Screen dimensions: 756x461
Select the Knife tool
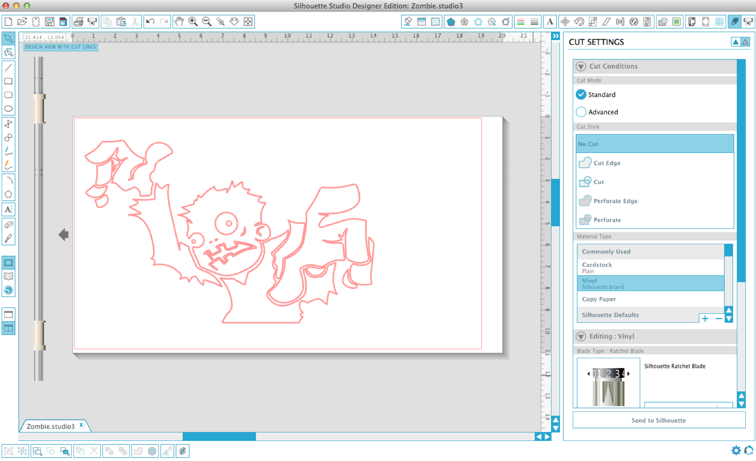(9, 239)
